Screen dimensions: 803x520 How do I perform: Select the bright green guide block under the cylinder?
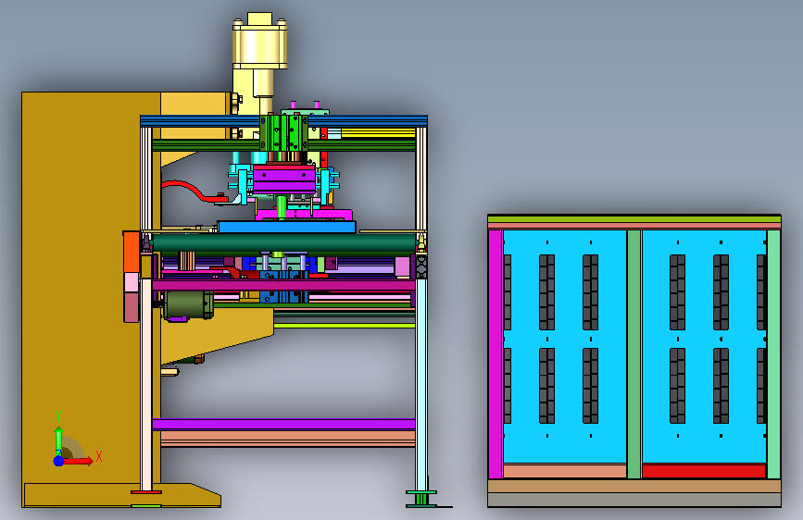(283, 133)
